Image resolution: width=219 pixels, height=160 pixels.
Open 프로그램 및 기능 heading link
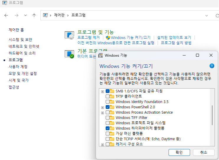[x=96, y=32]
